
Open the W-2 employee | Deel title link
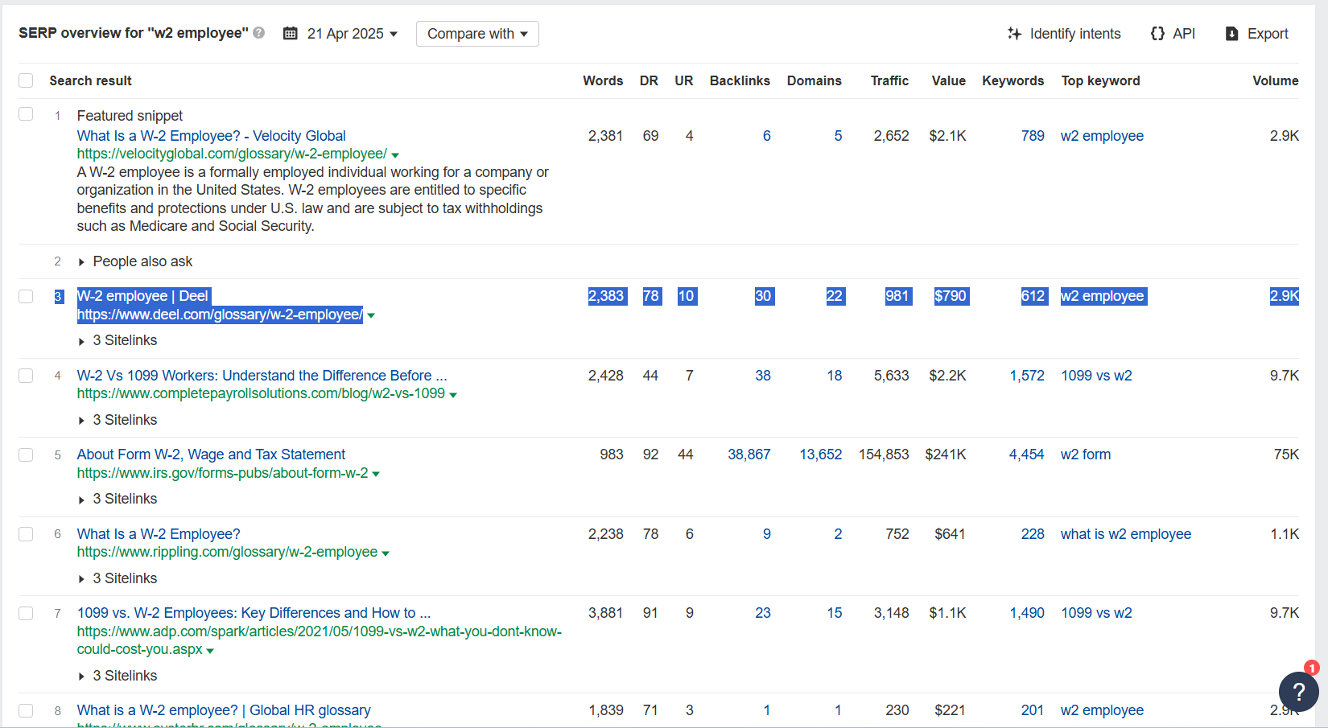click(142, 296)
